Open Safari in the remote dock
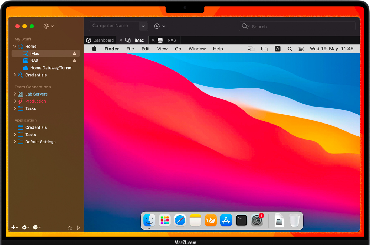Viewport: 370px width, 245px height. click(180, 220)
